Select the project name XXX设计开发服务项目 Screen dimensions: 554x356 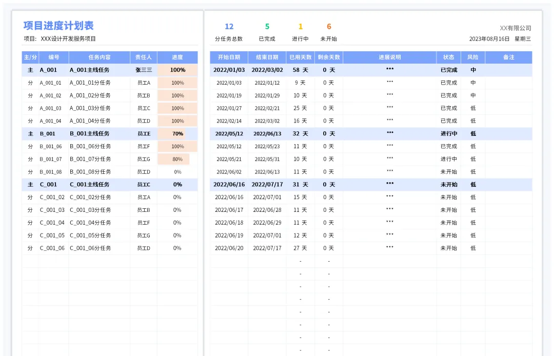pos(68,39)
